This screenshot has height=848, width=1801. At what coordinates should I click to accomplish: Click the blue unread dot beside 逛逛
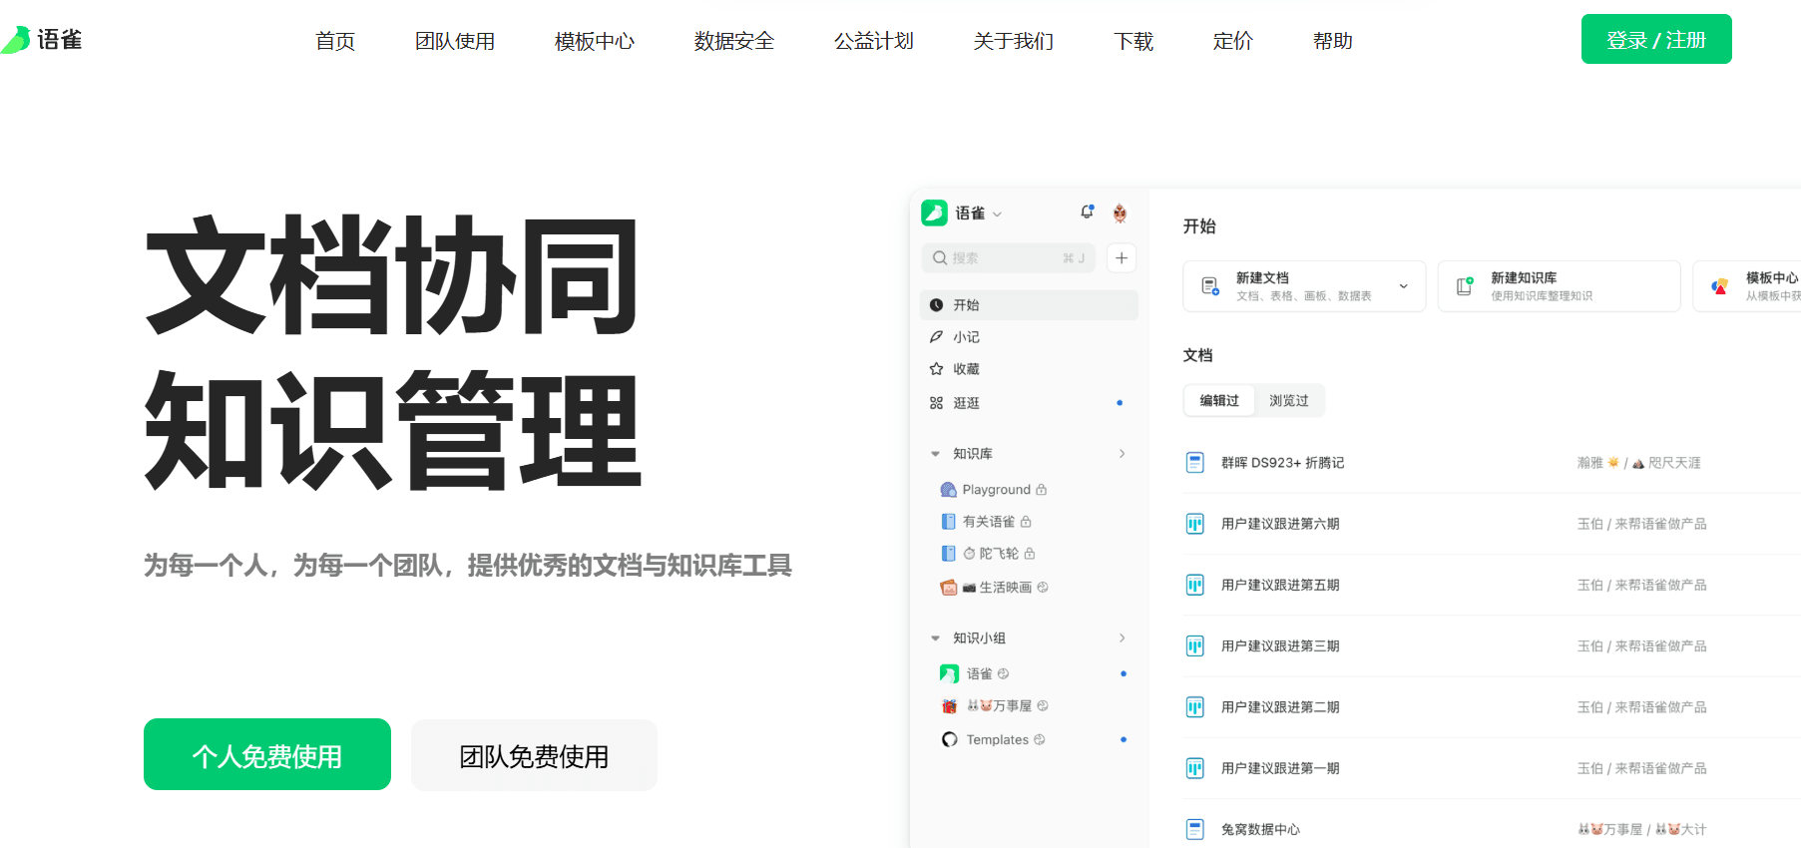coord(1120,403)
